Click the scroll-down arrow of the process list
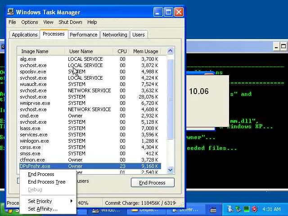The width and height of the screenshot is (288, 216). pos(170,170)
